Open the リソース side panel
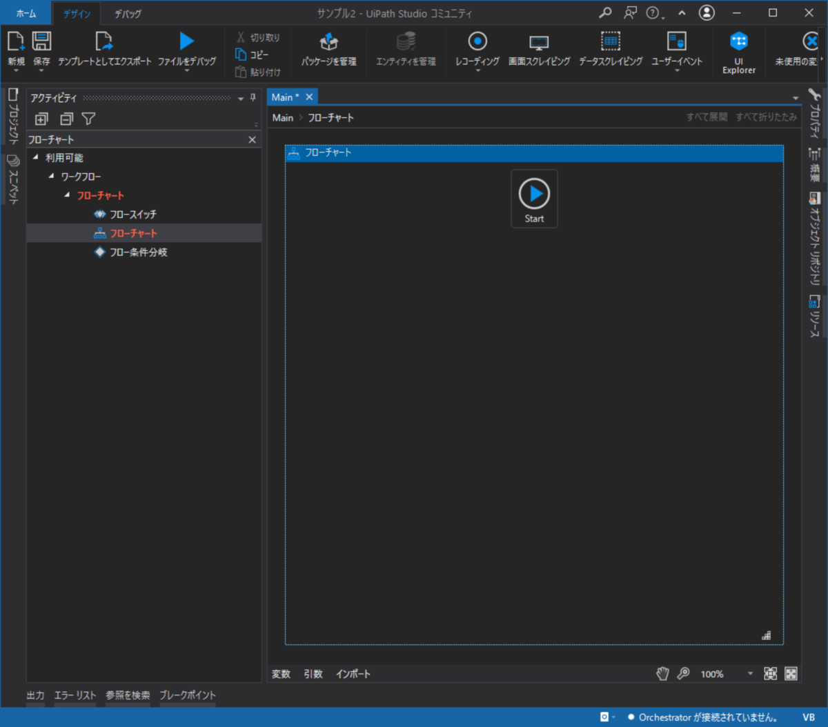828x727 pixels. [x=814, y=316]
